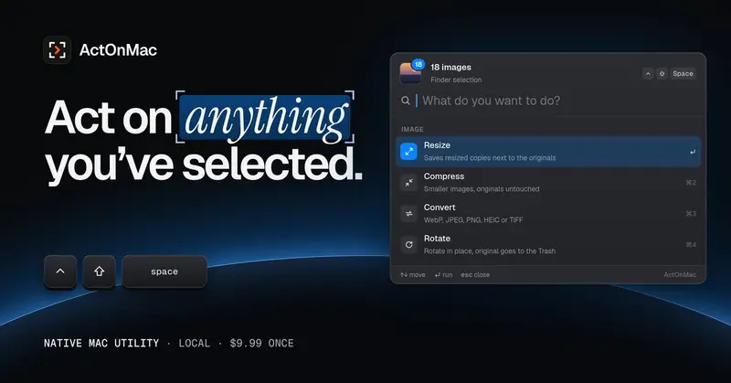
Task: Click the Space key chip in the panel header
Action: [683, 74]
